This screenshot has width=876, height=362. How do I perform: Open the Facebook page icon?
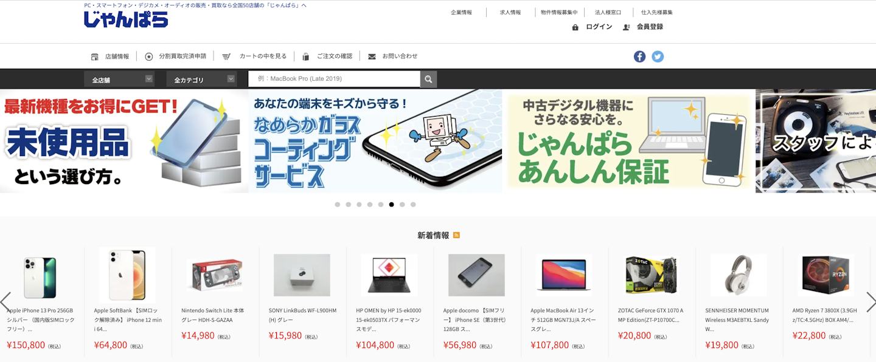[x=639, y=56]
